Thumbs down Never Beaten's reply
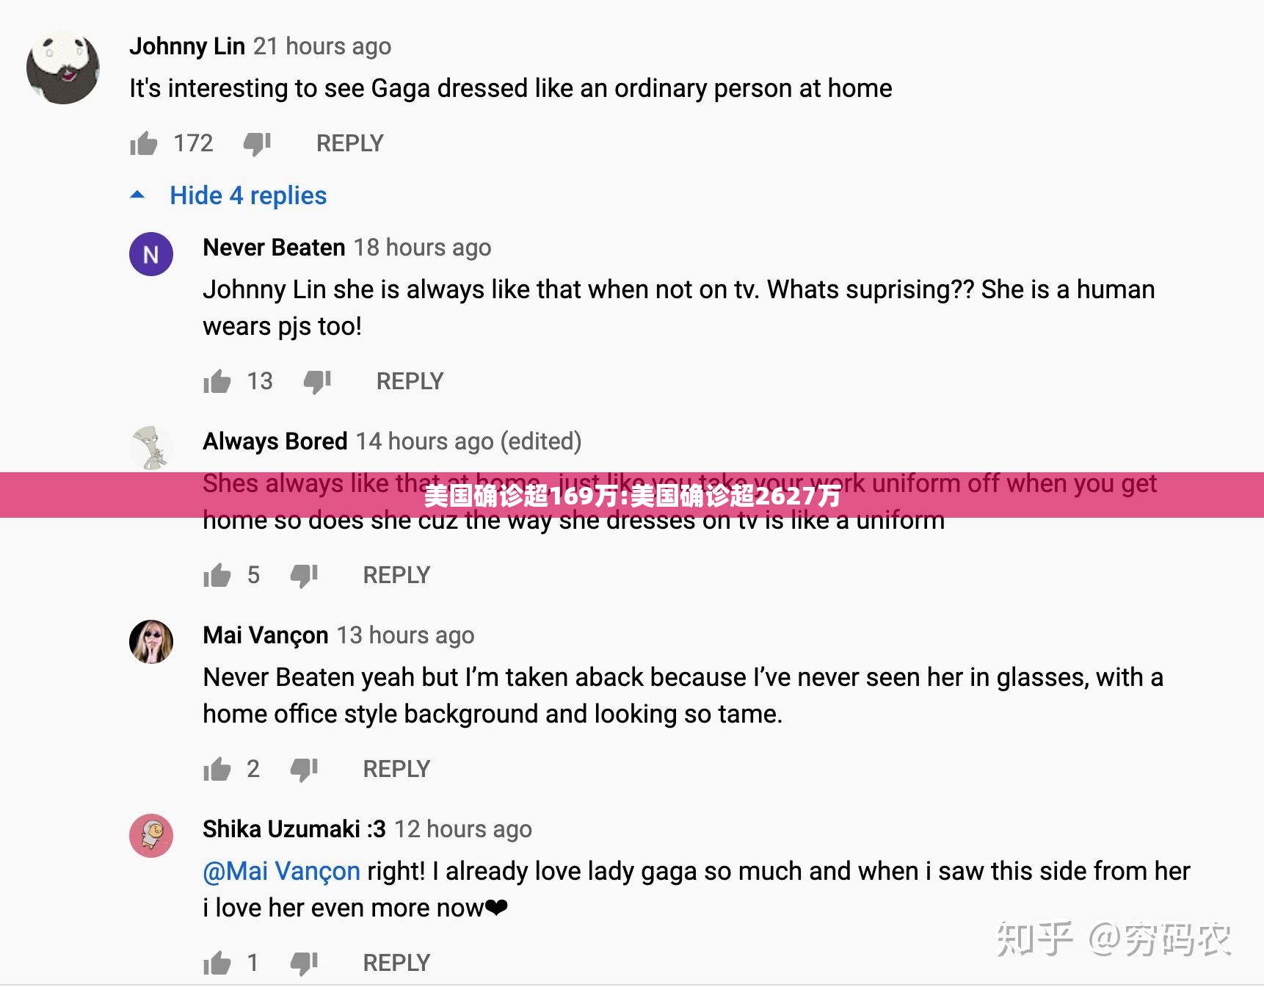 (317, 382)
